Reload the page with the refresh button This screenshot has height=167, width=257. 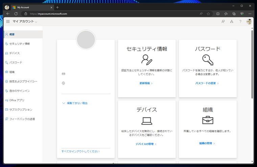point(16,14)
